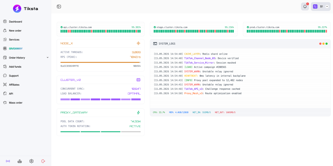Screen dimensions: 333x166
Task: Click the NODE_X waveform icon
Action: click(x=139, y=43)
